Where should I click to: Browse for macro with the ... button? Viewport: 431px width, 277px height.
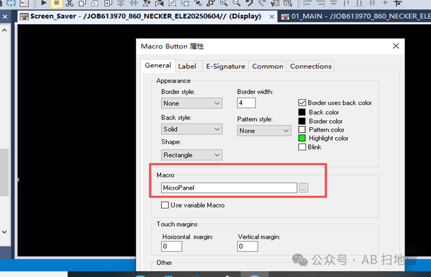pyautogui.click(x=303, y=188)
